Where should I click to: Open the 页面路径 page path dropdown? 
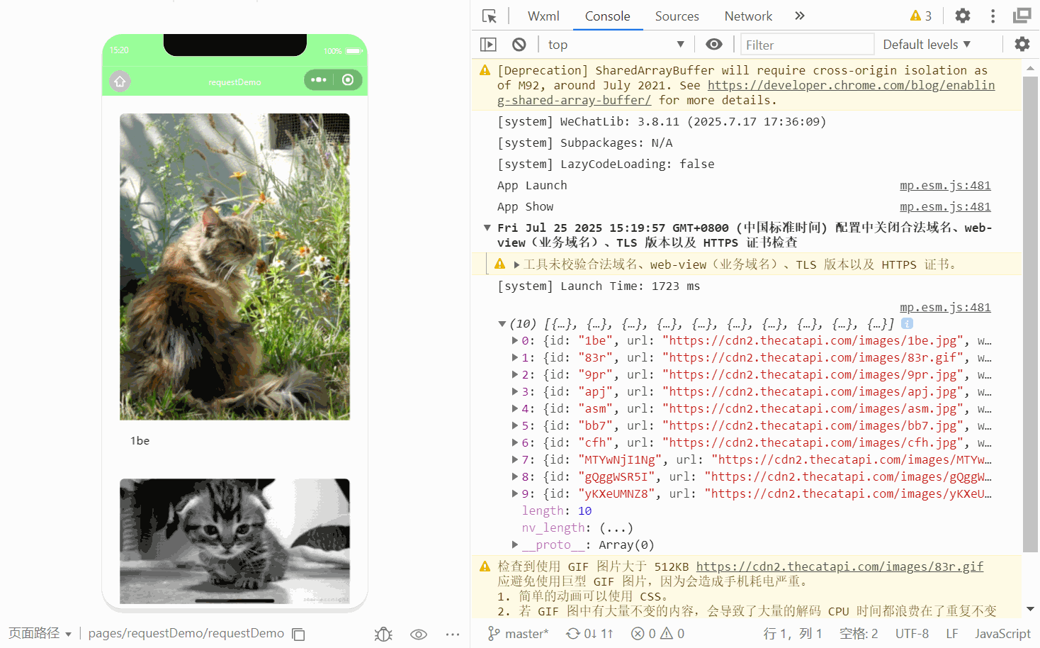tap(40, 633)
